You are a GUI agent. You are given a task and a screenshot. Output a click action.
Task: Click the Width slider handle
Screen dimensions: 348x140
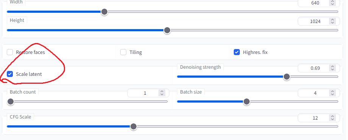(x=104, y=12)
